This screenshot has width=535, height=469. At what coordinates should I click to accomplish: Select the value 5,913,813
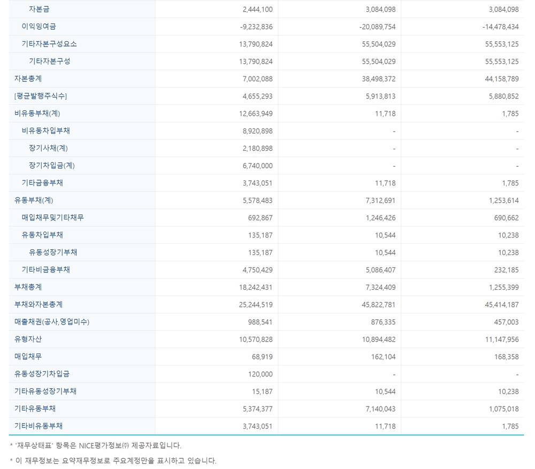[x=381, y=97]
